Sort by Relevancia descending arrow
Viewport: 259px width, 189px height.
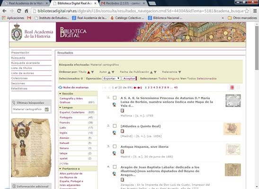(x=180, y=72)
